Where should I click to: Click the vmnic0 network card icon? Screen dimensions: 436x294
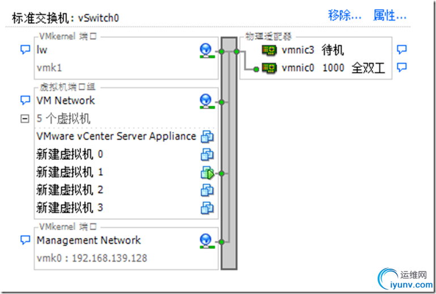[x=269, y=68]
